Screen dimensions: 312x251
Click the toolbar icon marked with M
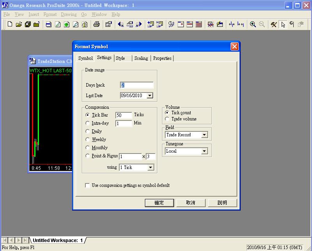pyautogui.click(x=160, y=24)
